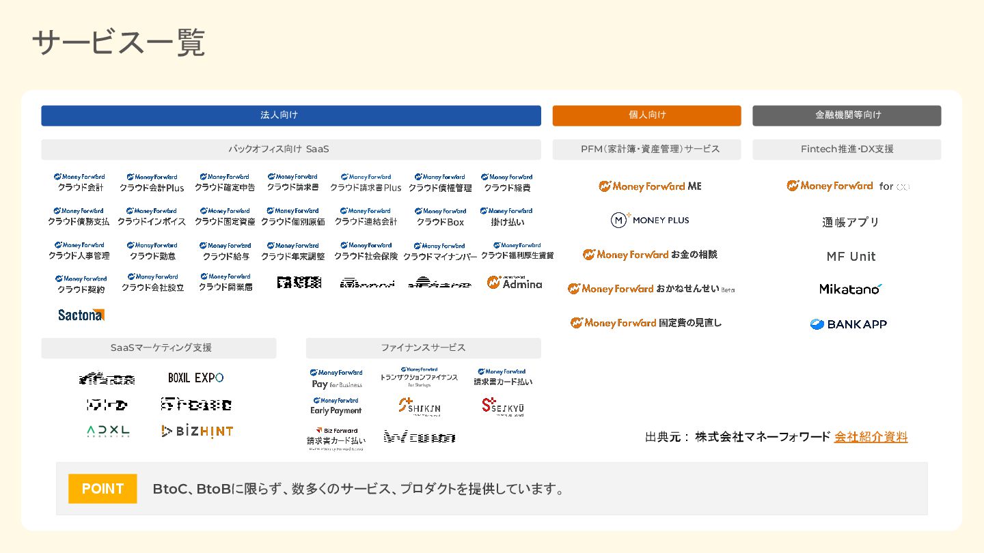Click the クラウド契約 logo
The image size is (984, 553).
coord(81,284)
